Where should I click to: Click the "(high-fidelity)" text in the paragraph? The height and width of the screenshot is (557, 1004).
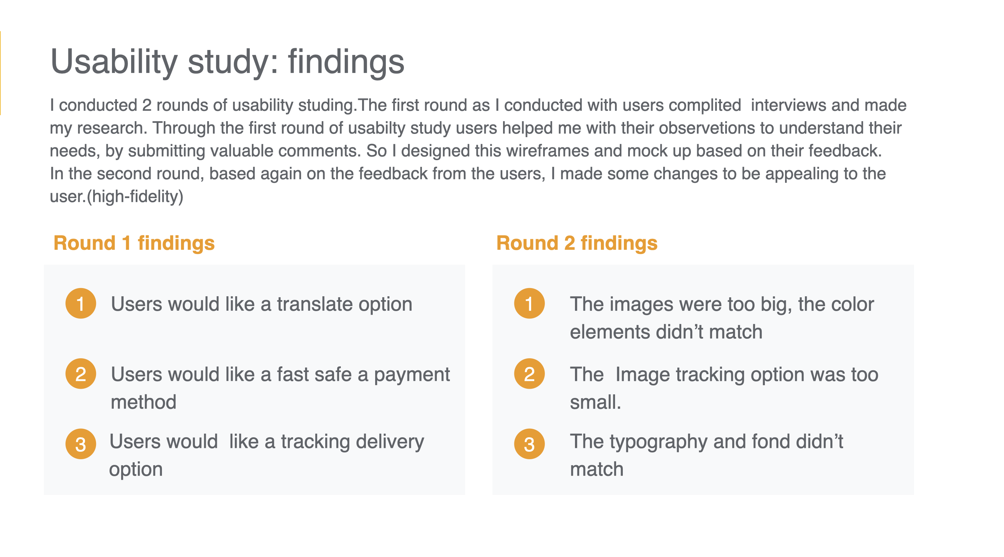coord(135,196)
